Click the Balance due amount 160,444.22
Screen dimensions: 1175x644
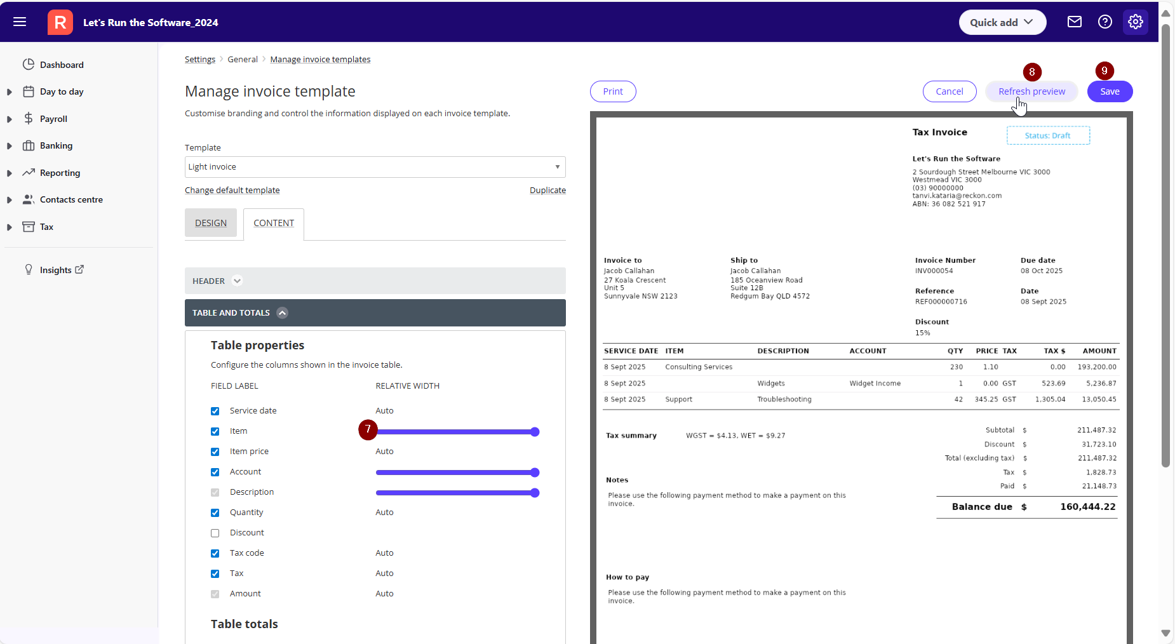tap(1087, 507)
